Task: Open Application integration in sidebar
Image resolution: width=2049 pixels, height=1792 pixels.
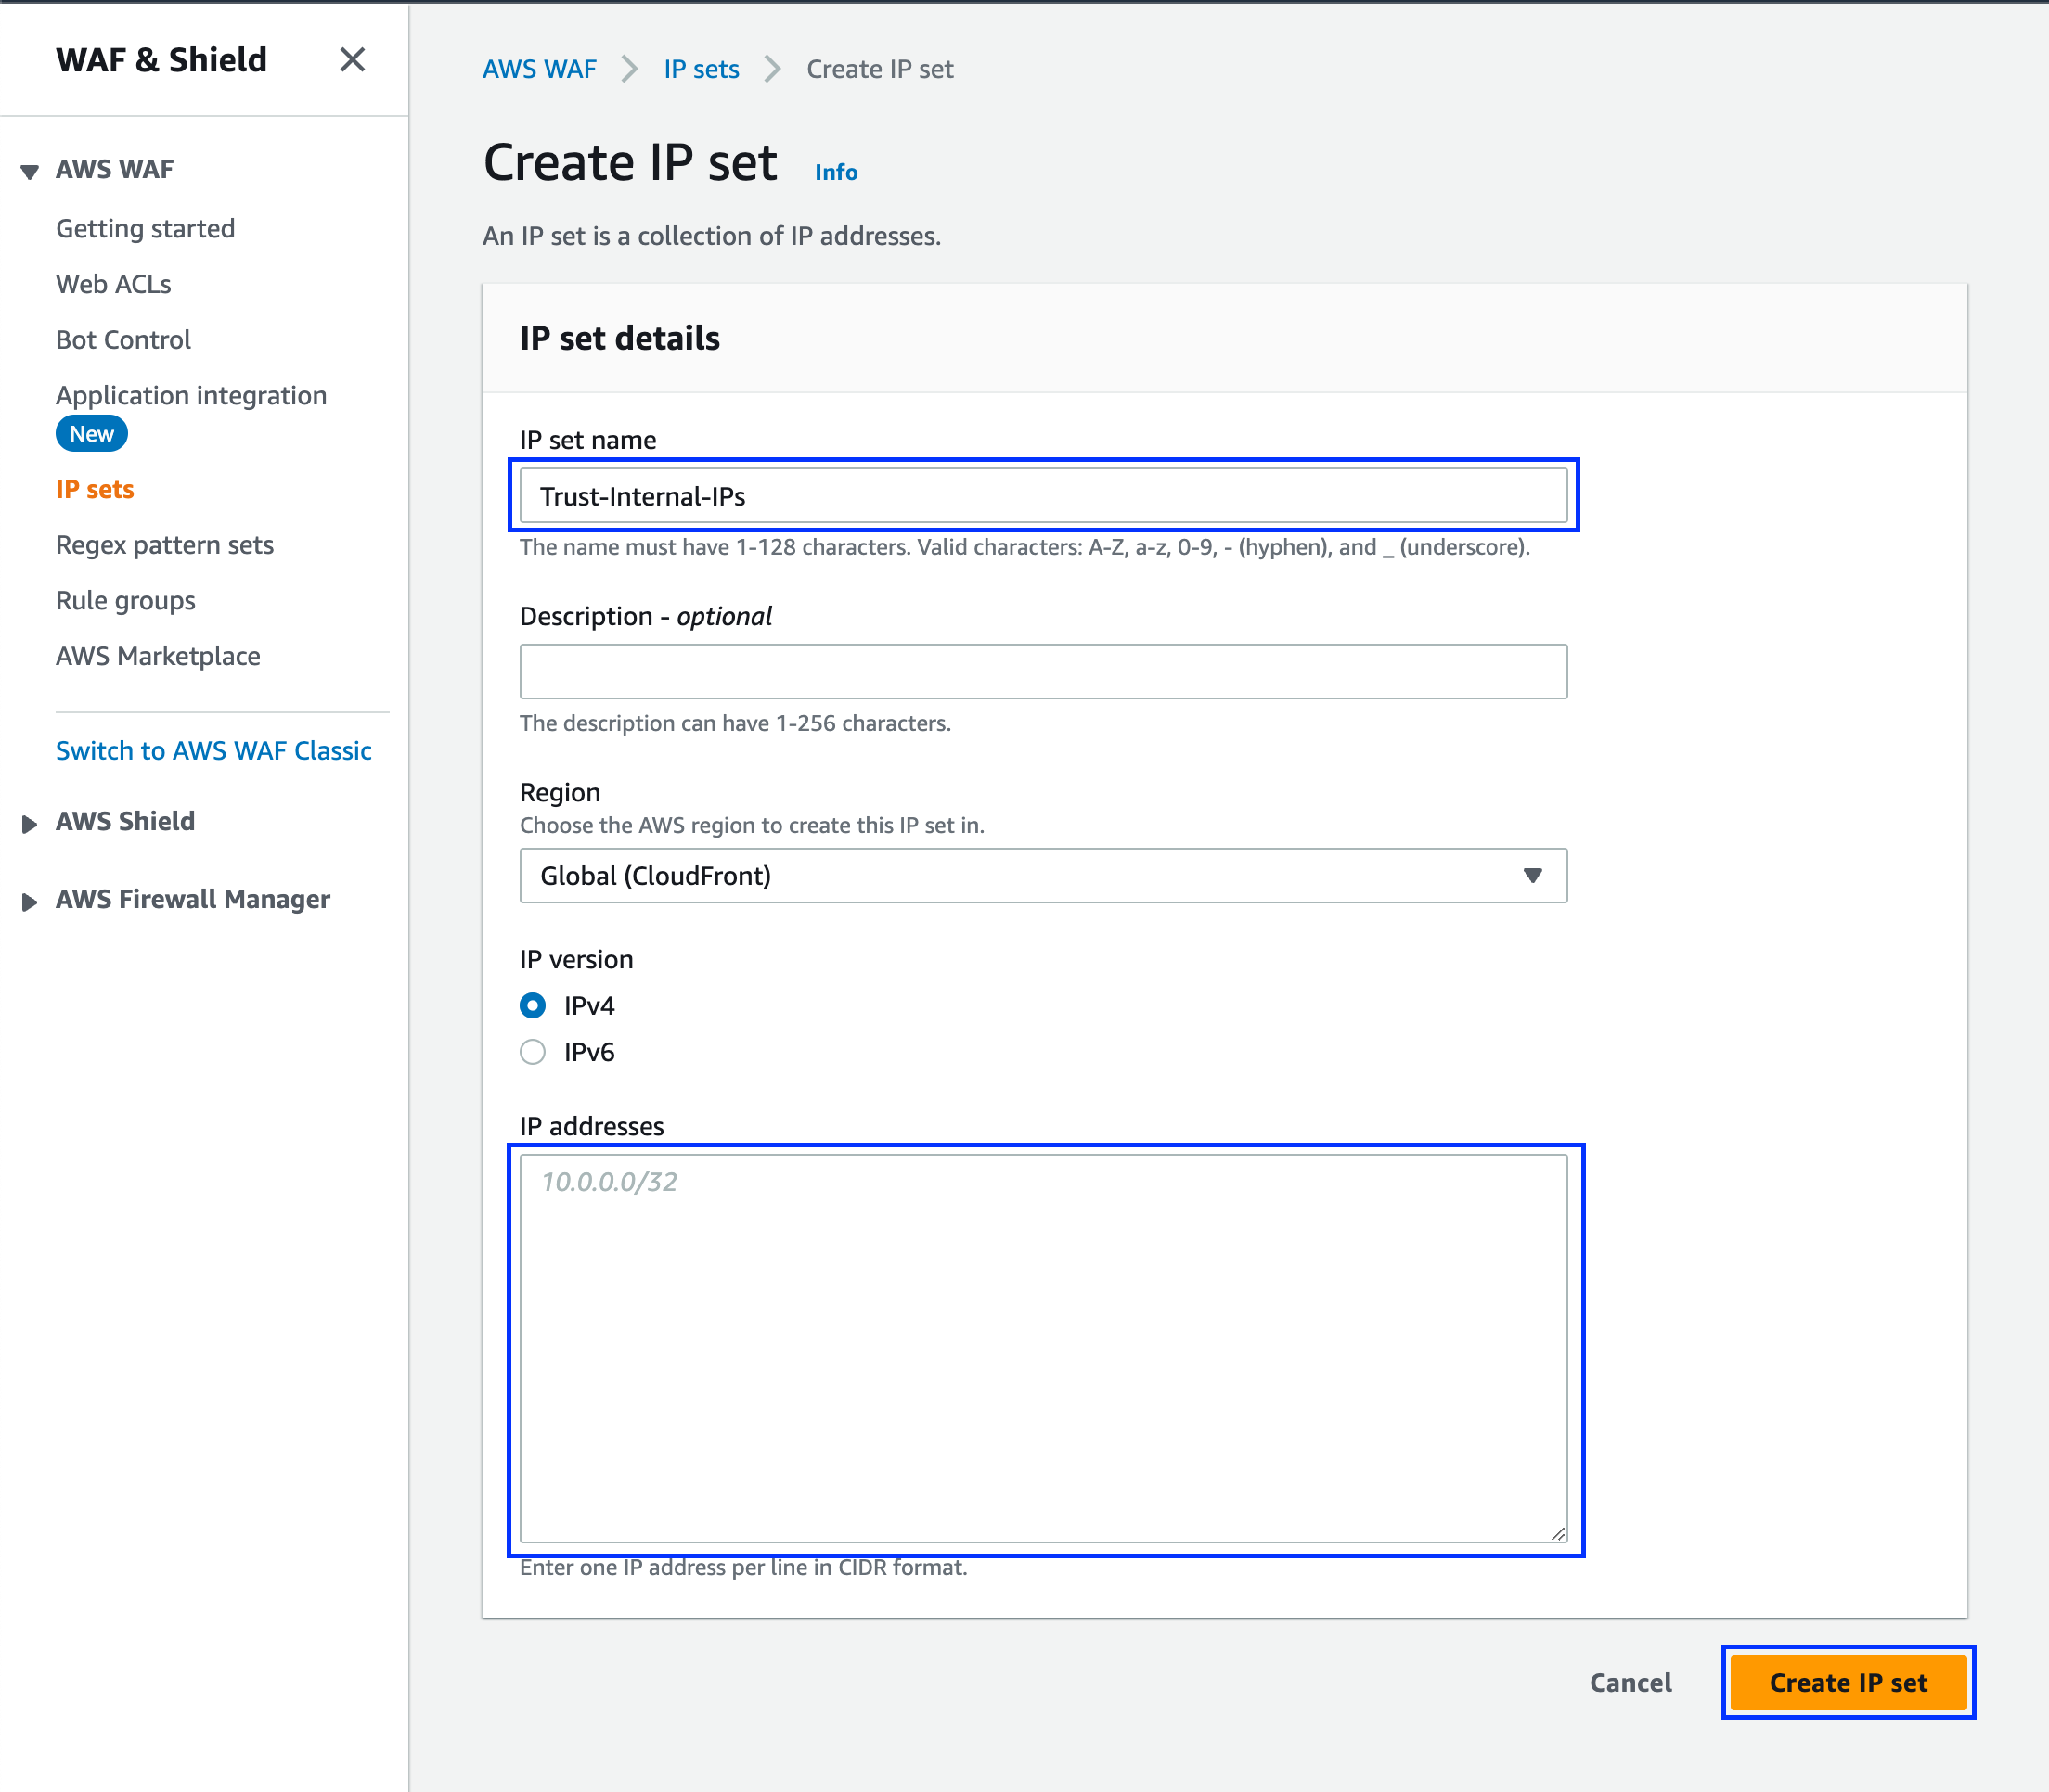Action: [x=191, y=396]
